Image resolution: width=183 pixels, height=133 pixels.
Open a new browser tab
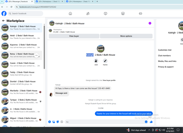click(x=97, y=1)
